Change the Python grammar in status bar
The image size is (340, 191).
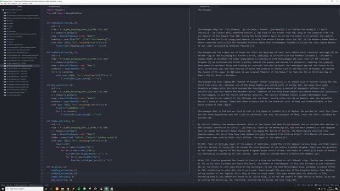click(x=310, y=185)
